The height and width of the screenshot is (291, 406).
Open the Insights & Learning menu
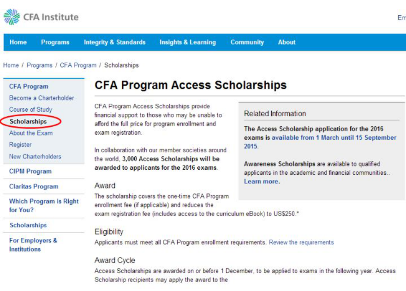(187, 42)
